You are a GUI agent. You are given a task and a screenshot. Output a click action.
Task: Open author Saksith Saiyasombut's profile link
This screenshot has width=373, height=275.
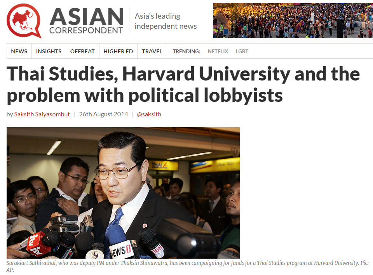[42, 114]
